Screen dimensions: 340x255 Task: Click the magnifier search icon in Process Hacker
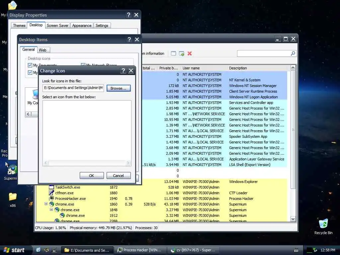[x=293, y=53]
